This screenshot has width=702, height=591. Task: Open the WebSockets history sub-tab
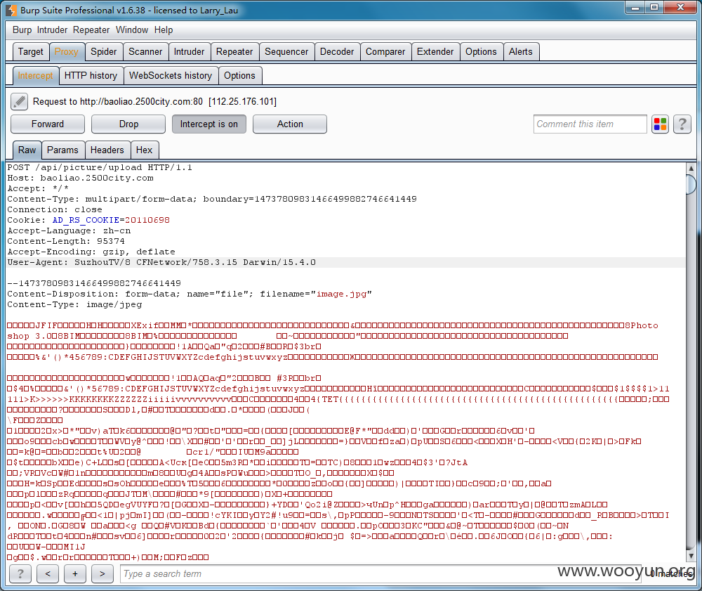tap(171, 76)
